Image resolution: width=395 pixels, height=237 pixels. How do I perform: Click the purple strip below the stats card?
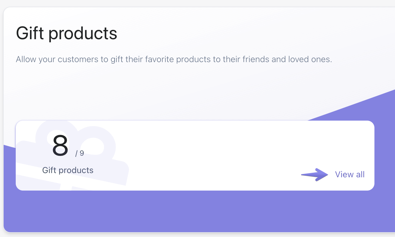point(194,211)
